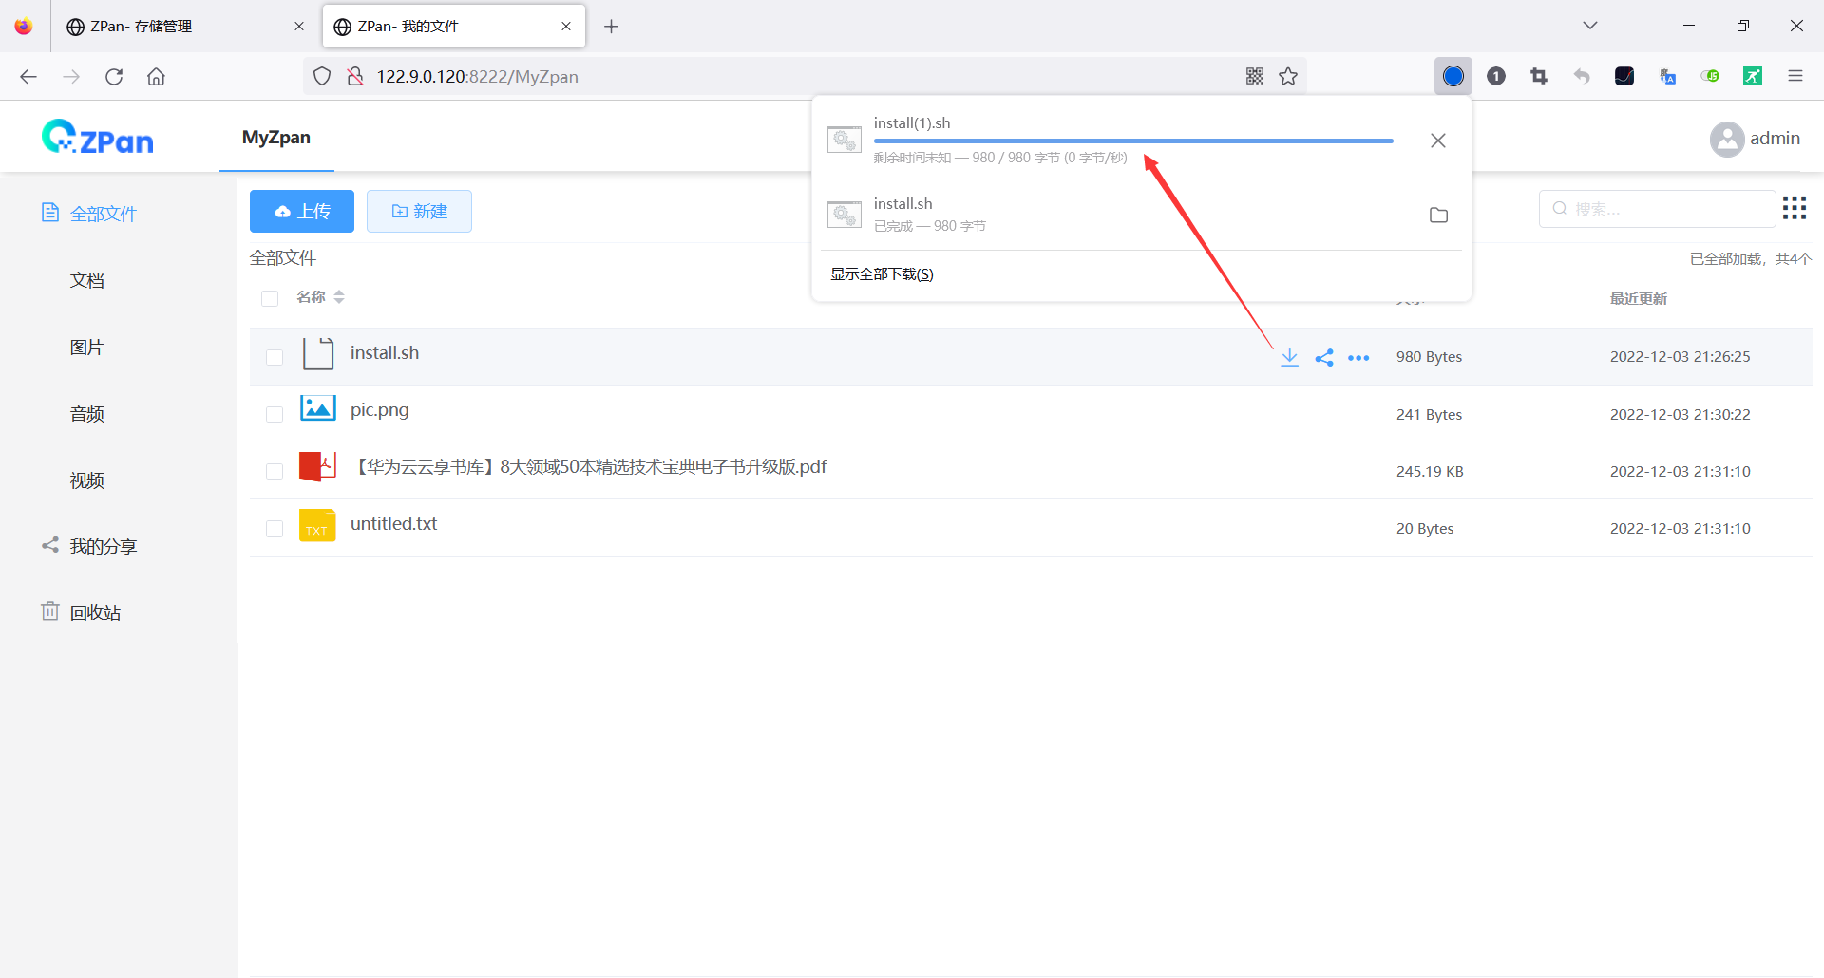Select all files with header checkbox
The image size is (1824, 978).
click(x=270, y=298)
